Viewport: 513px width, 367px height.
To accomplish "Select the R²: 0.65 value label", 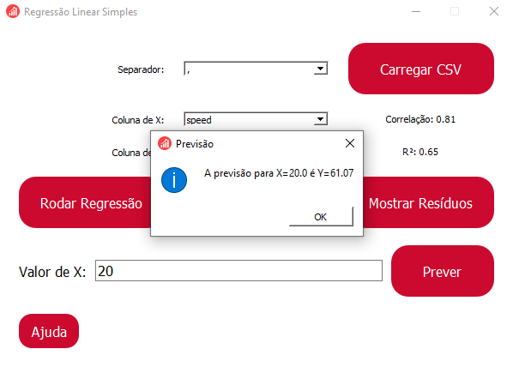I will click(x=420, y=152).
